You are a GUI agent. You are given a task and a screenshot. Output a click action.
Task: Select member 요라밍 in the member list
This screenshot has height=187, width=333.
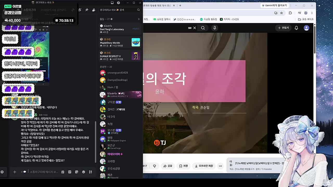[120, 161]
